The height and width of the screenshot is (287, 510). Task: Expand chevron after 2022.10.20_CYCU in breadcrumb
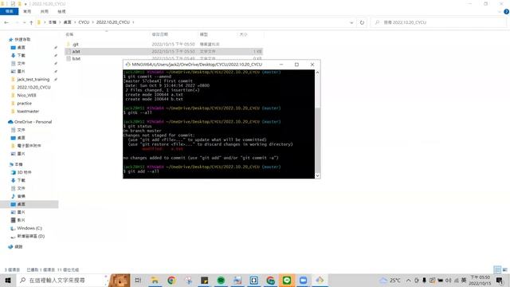click(133, 22)
